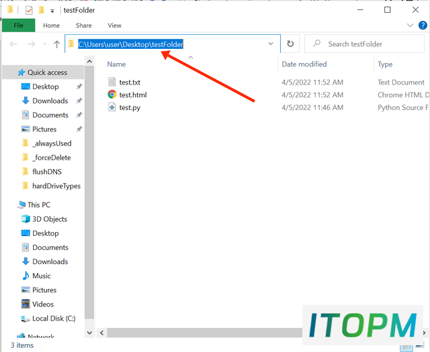Open Pictures under This PC
The height and width of the screenshot is (352, 430).
coord(44,290)
